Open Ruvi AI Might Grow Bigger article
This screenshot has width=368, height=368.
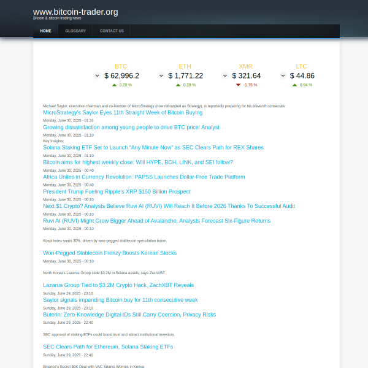coord(157,221)
